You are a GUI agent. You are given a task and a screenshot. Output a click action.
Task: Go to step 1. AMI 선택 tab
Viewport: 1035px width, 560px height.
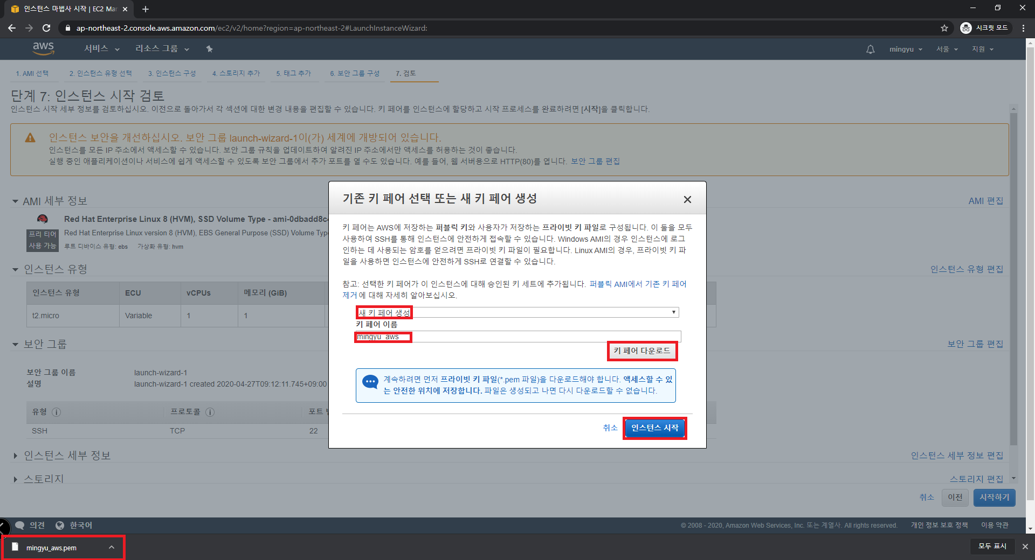[32, 73]
